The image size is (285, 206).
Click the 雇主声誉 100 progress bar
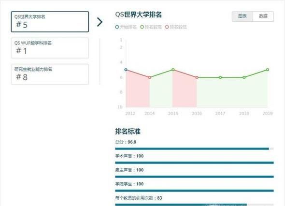point(195,177)
